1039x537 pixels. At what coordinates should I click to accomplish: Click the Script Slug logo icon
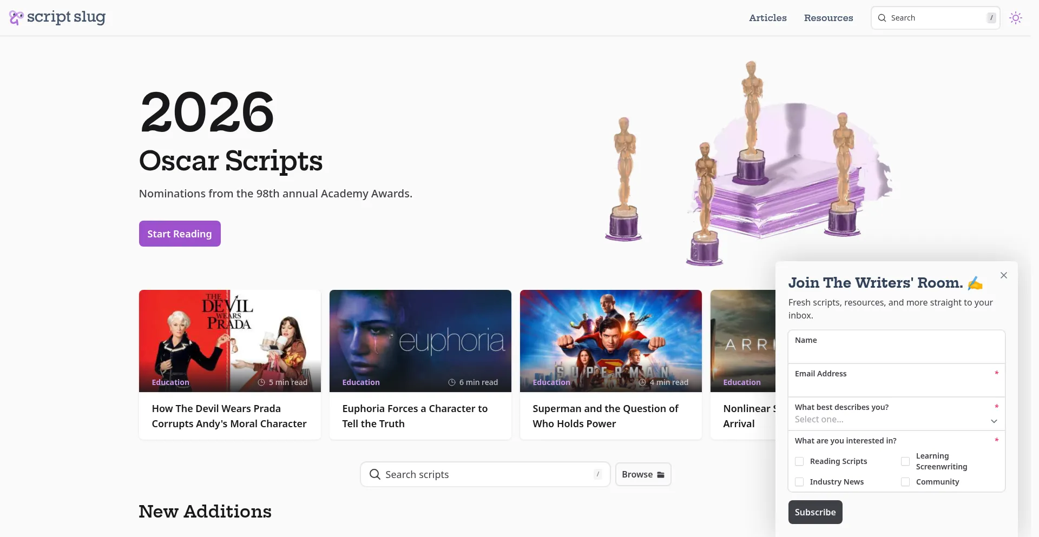click(16, 18)
